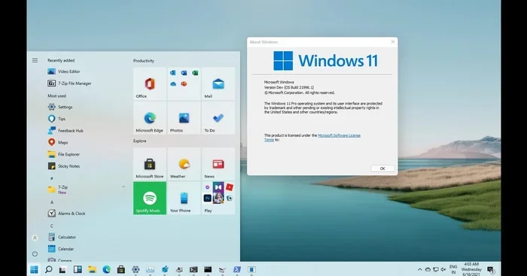Open Task View on the taskbar

point(62,269)
